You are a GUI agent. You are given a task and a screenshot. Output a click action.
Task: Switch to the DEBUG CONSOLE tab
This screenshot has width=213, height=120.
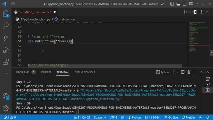click(x=85, y=72)
